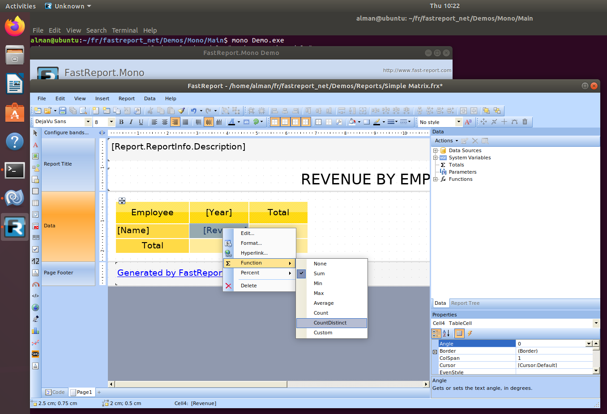The image size is (607, 414).
Task: Select the Text object tool (red A)
Action: click(35, 145)
